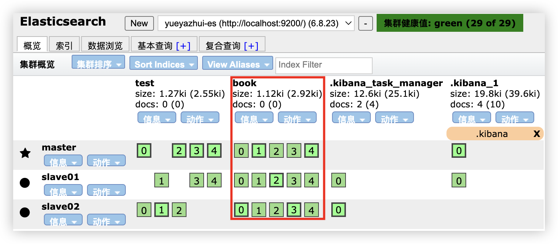Click book shard 3 on slave02
Screen dimensions: 558x244
tap(294, 210)
